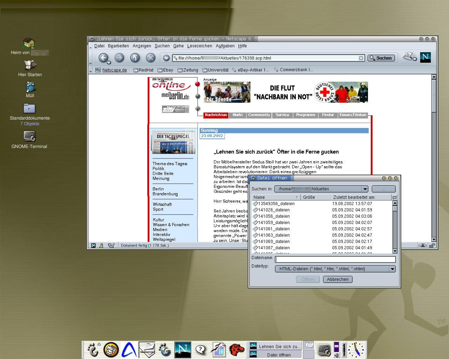Screen dimensions: 449x359
Task: Click the Öffnen button in dialog
Action: coord(308,279)
